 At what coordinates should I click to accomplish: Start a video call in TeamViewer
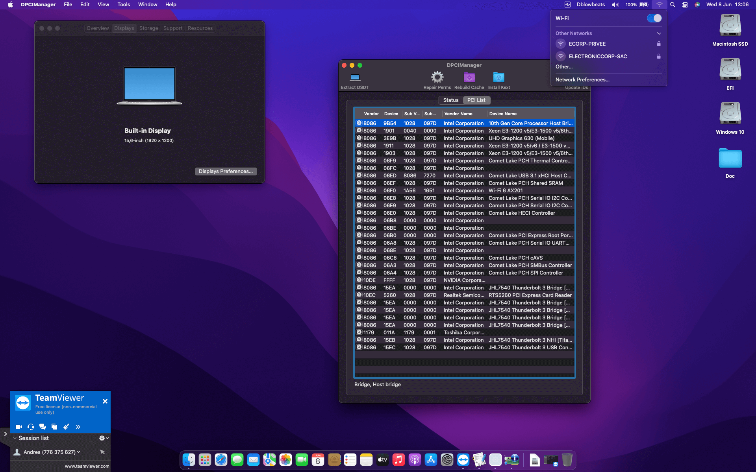click(18, 426)
